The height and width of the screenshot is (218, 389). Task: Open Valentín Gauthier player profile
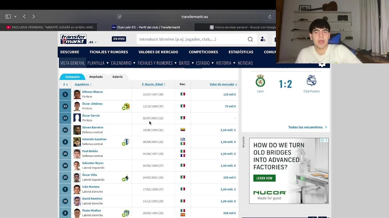point(94,139)
